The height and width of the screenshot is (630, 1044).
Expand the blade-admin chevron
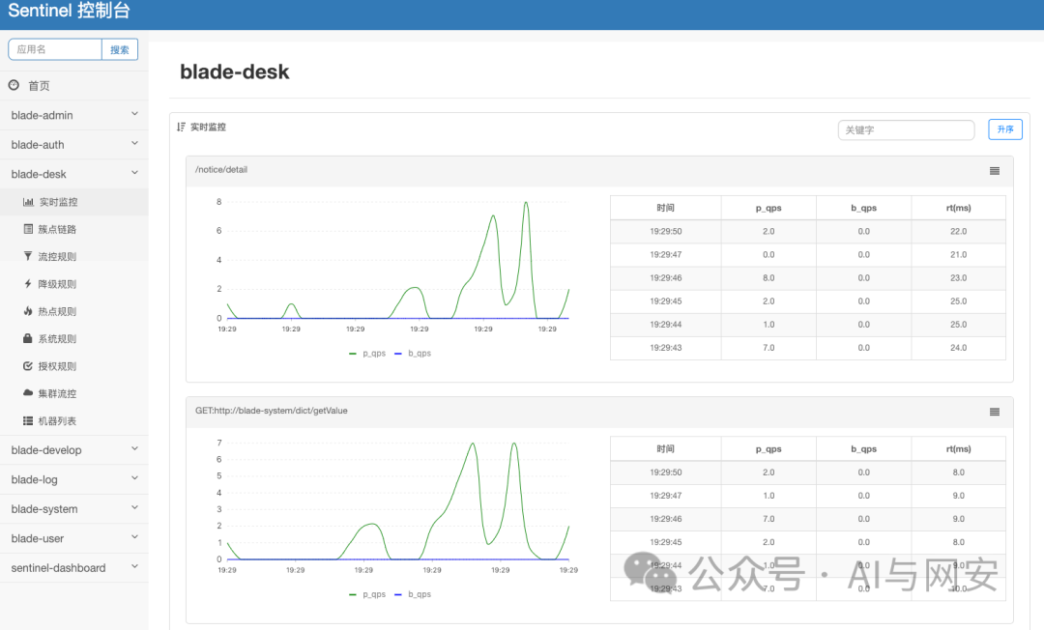134,114
